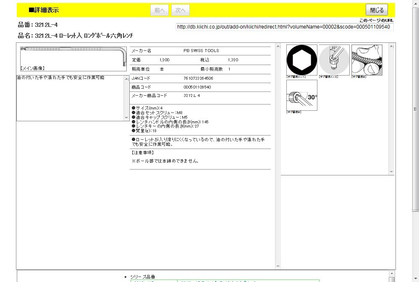The image size is (419, 282).
Task: Click the 前へ (previous) button
Action: pos(160,10)
